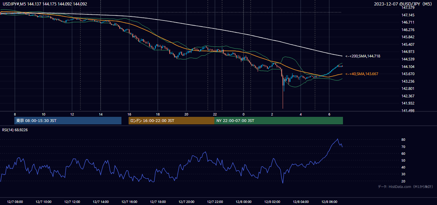Click the 12/7 10:00 date label

click(x=43, y=202)
